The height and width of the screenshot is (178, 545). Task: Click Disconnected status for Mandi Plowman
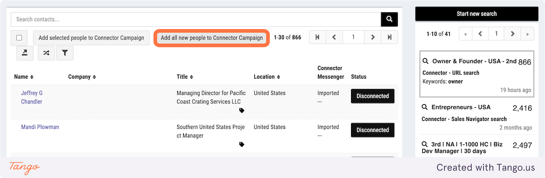click(373, 130)
